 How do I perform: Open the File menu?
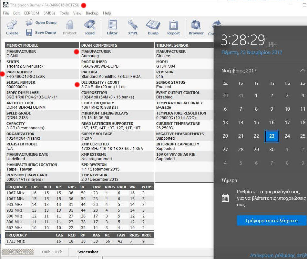tap(6, 13)
